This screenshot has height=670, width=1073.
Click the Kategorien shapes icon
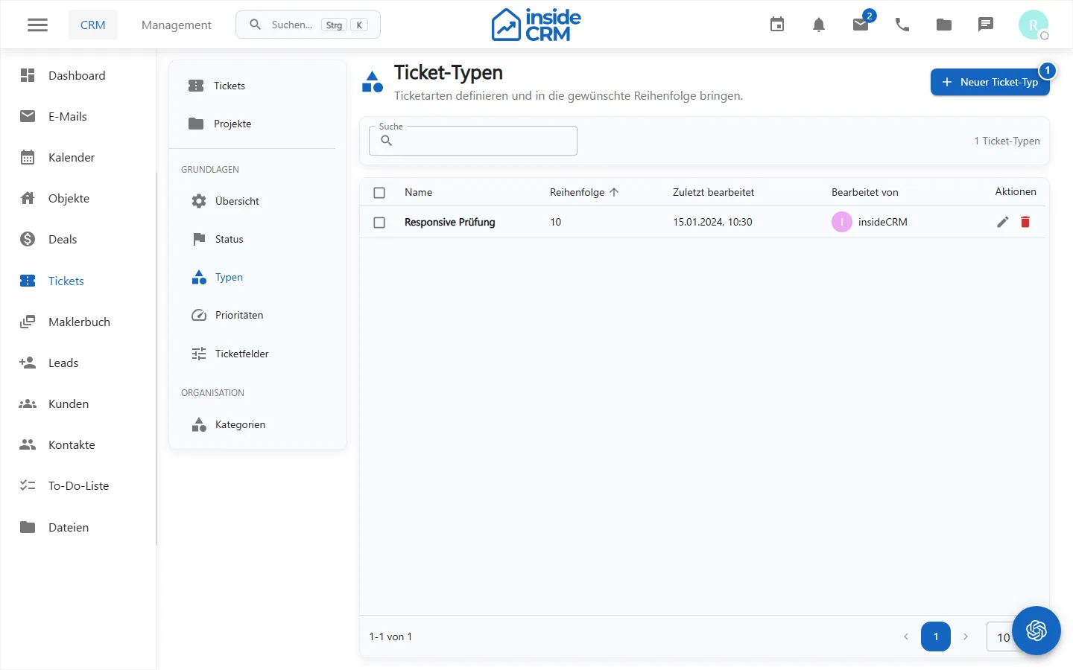199,424
